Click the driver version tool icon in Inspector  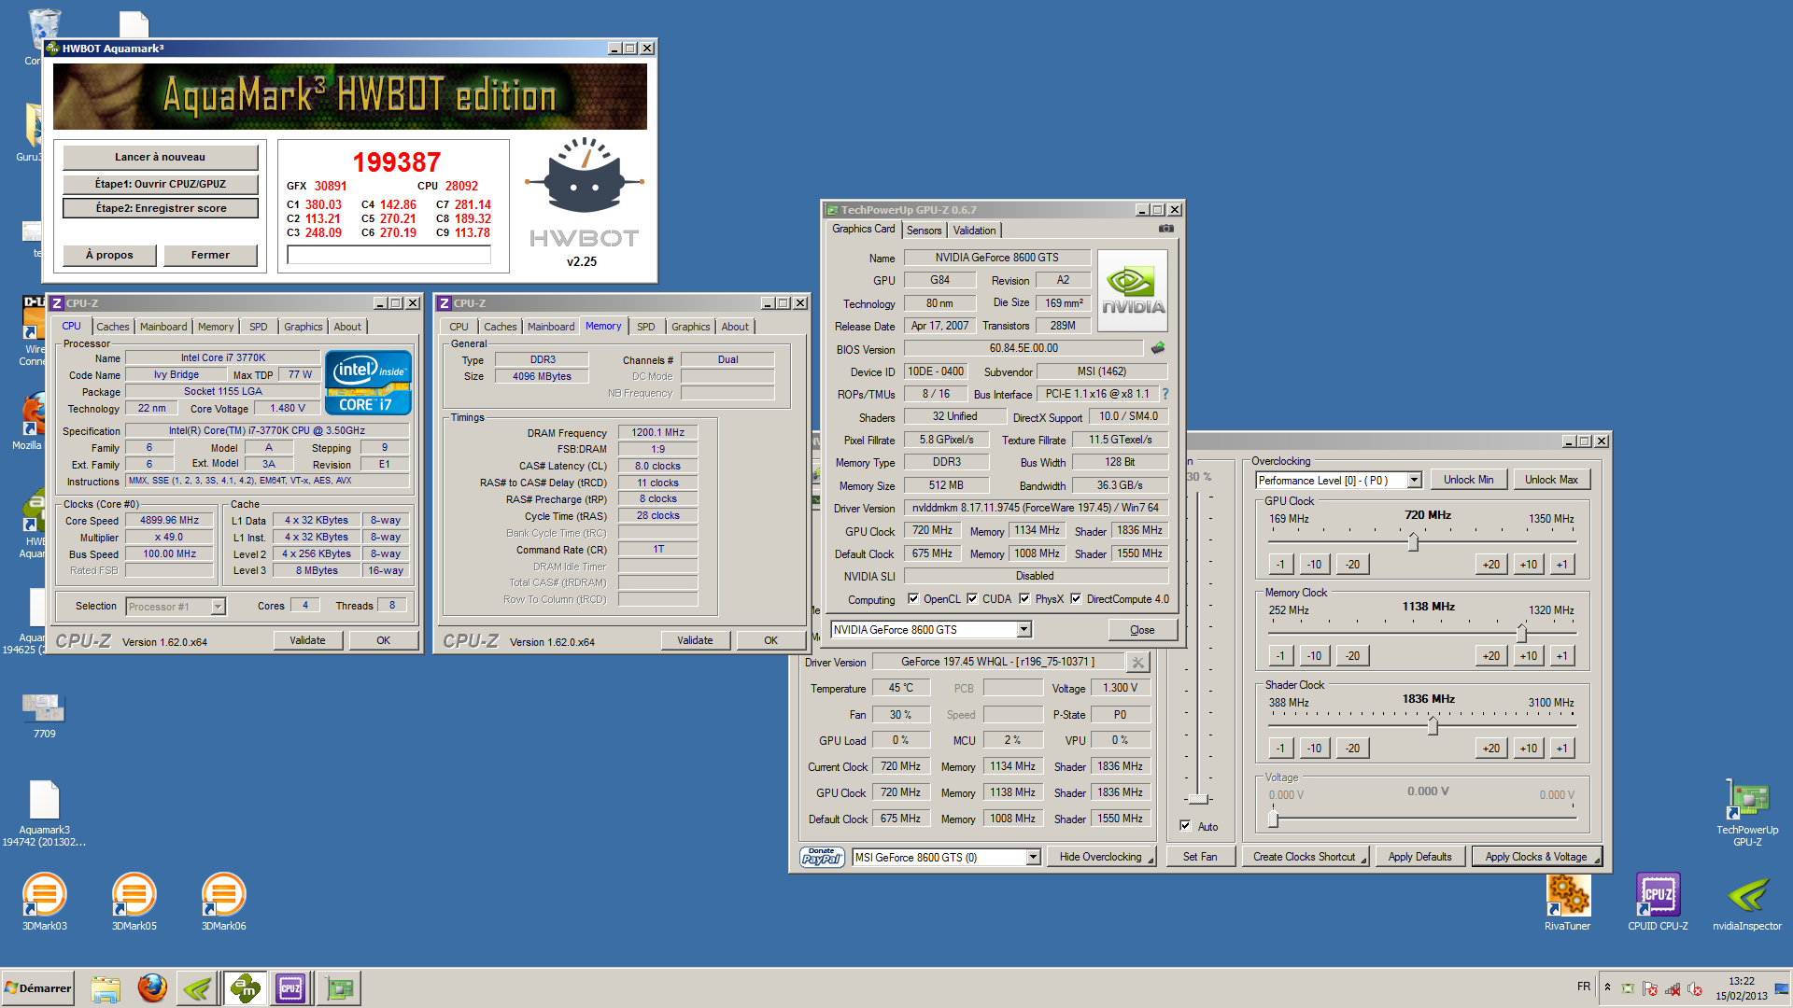tap(1137, 663)
